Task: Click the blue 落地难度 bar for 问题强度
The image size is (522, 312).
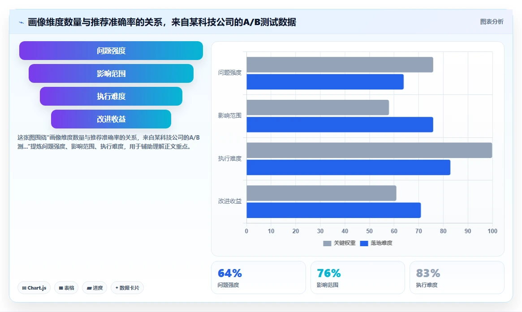Action: click(x=325, y=82)
